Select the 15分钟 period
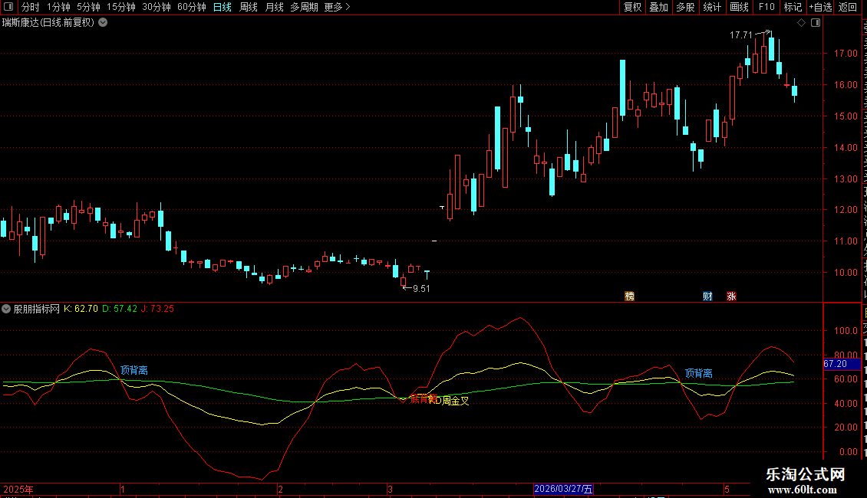 point(120,7)
